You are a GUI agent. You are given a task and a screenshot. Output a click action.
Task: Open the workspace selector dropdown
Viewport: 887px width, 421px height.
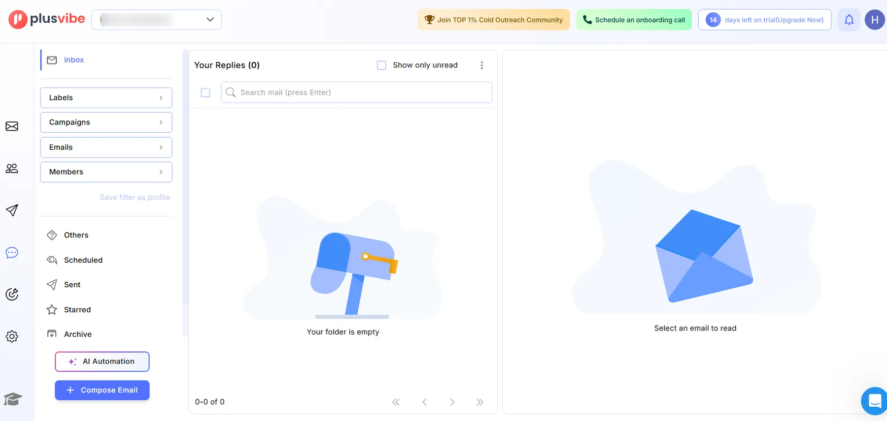click(156, 20)
